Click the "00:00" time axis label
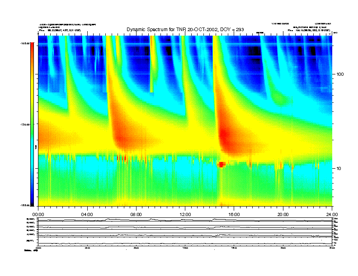Viewport: 358px width, 276px height. [x=38, y=215]
